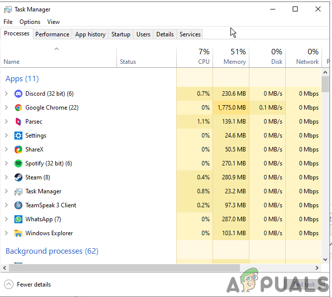This screenshot has height=297, width=332.
Task: Click the Discord app icon
Action: click(x=18, y=94)
